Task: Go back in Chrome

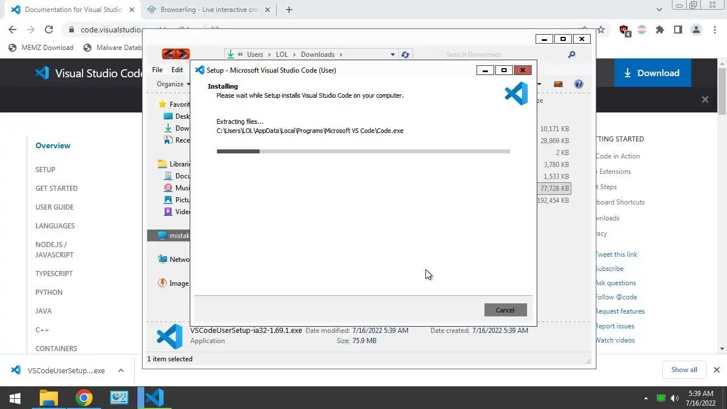Action: click(12, 30)
